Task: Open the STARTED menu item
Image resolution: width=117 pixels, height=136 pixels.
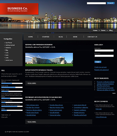Action: coord(46,37)
